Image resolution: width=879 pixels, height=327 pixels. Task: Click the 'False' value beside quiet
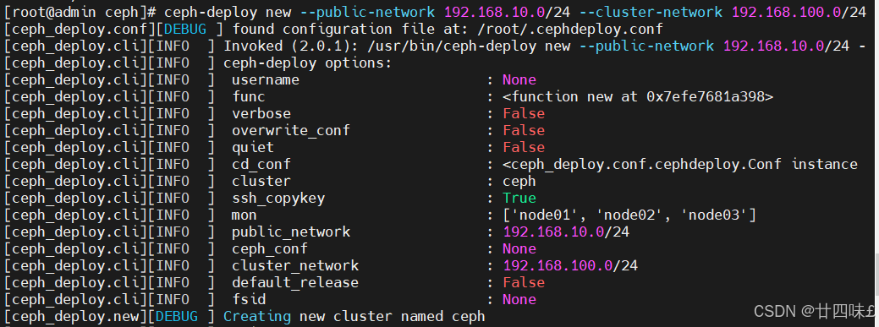[524, 147]
